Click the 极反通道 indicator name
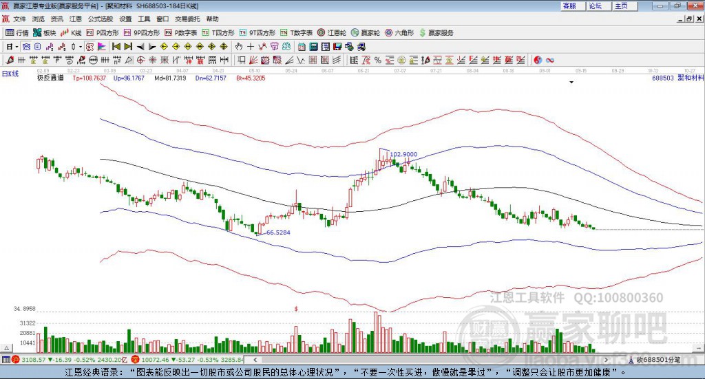Viewport: 705px width, 379px height. (x=50, y=78)
